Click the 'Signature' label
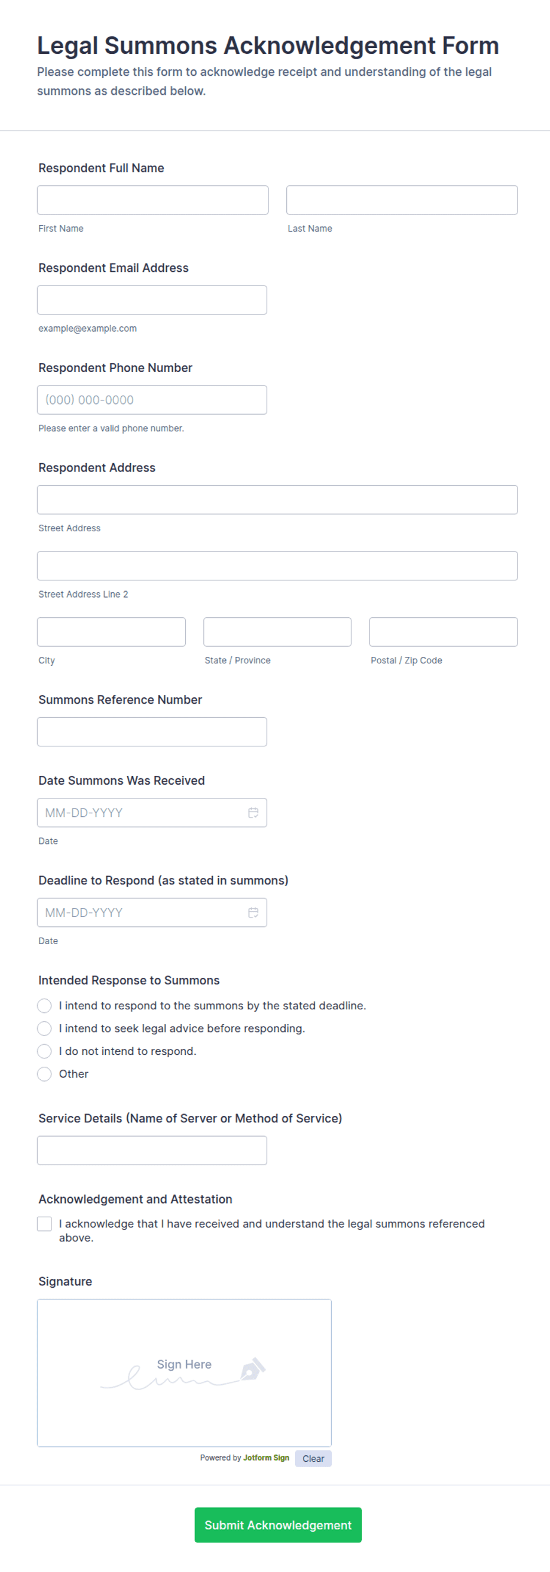550x1572 pixels. pyautogui.click(x=65, y=1282)
